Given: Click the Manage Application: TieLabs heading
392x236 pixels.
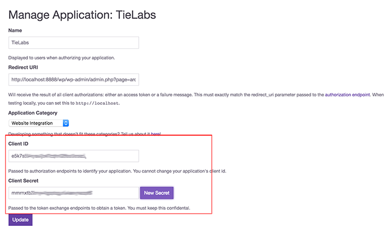Looking at the screenshot, I should tap(82, 15).
